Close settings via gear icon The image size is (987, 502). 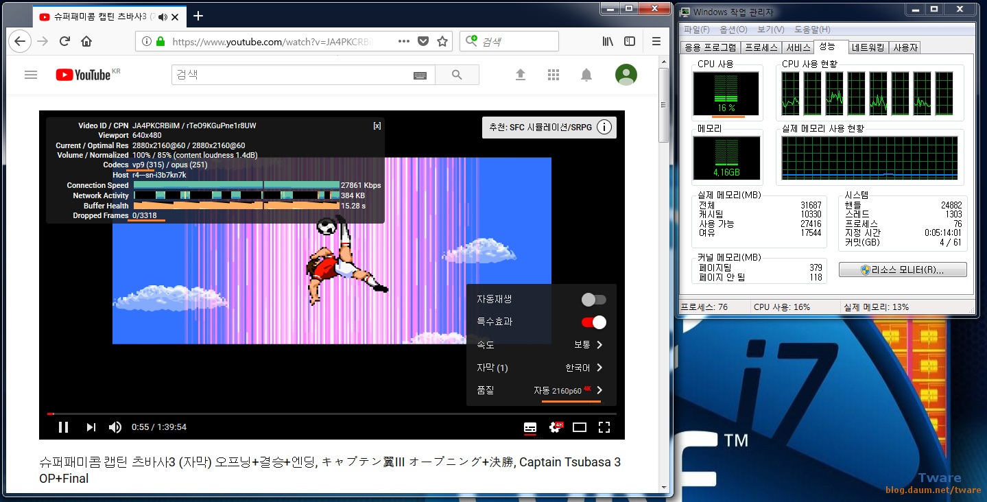(555, 427)
